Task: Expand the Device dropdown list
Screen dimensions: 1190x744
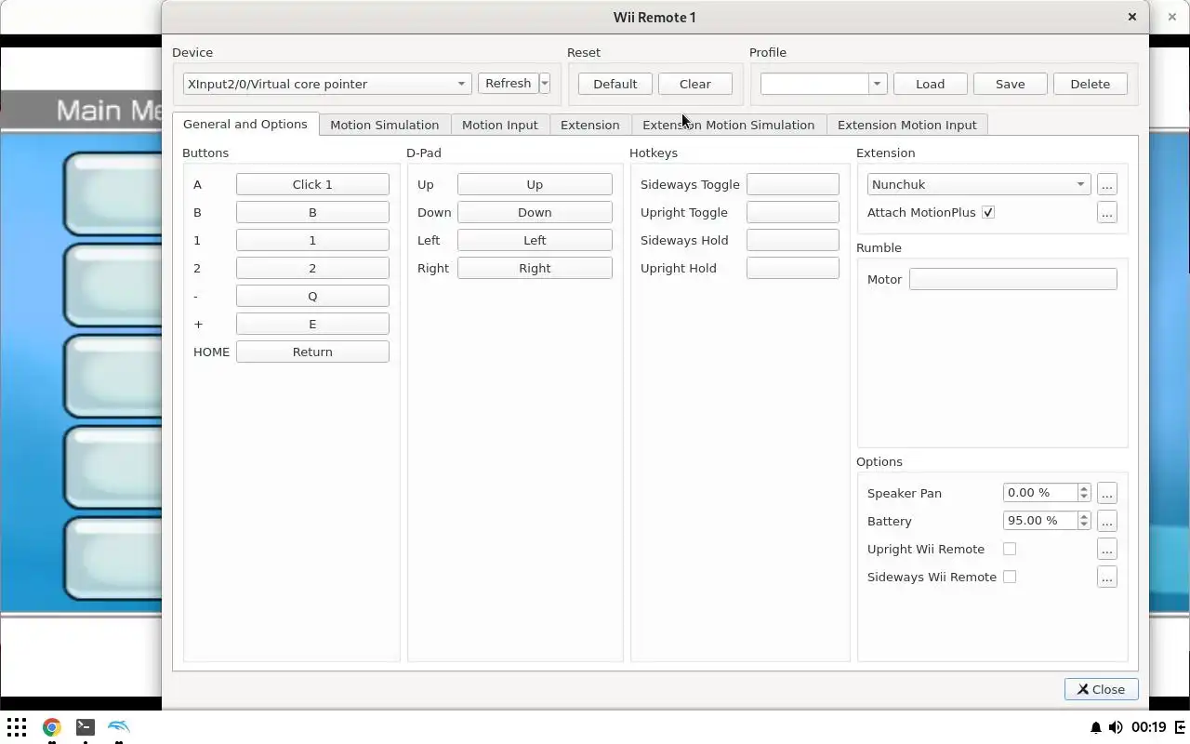Action: [327, 84]
